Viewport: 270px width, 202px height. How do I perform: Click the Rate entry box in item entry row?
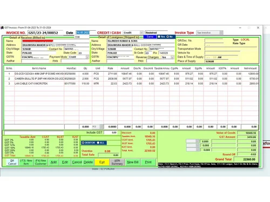[111, 127]
